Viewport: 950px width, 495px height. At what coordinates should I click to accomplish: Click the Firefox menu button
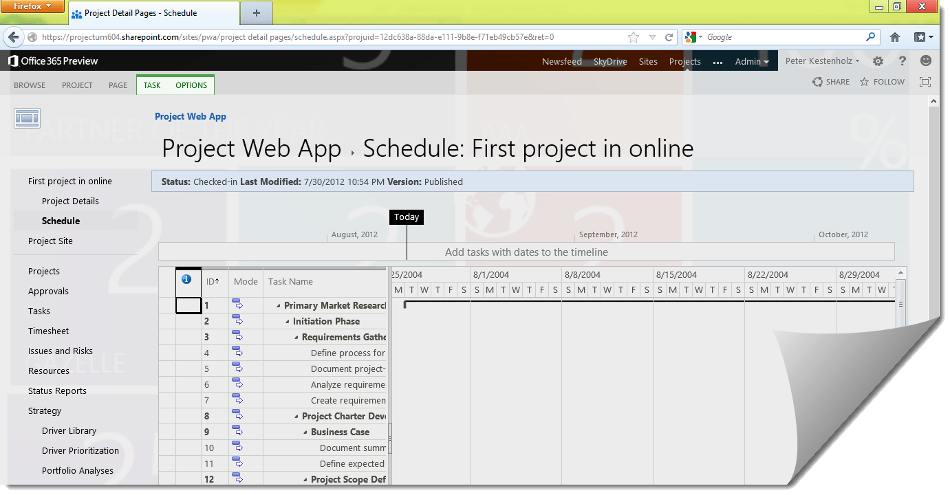(x=34, y=7)
